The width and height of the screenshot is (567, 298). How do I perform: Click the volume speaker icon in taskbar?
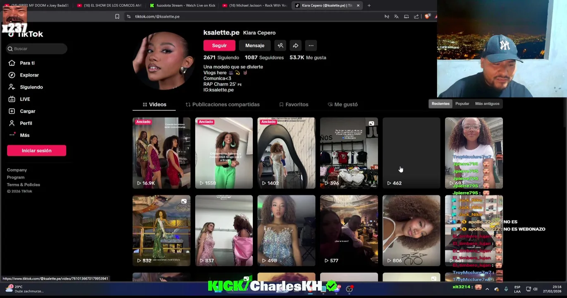pyautogui.click(x=535, y=289)
